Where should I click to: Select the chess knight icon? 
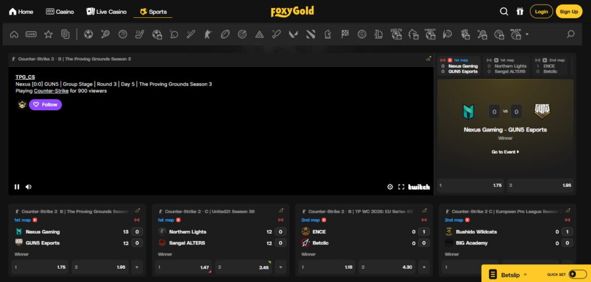pyautogui.click(x=328, y=34)
